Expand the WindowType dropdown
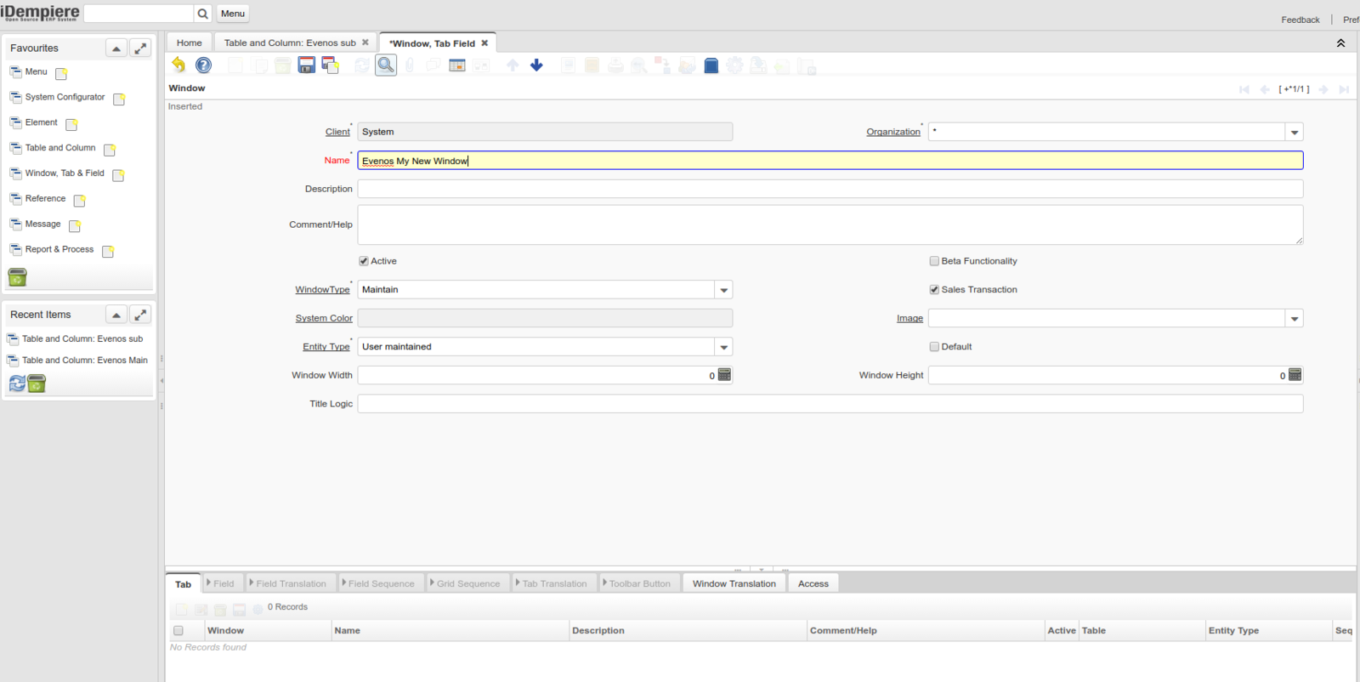 723,290
